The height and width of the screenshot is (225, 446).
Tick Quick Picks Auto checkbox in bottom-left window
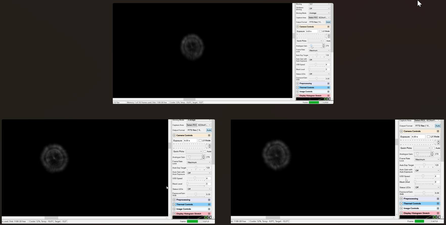205,151
